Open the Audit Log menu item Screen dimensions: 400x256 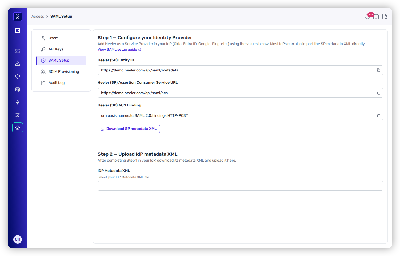[x=61, y=83]
